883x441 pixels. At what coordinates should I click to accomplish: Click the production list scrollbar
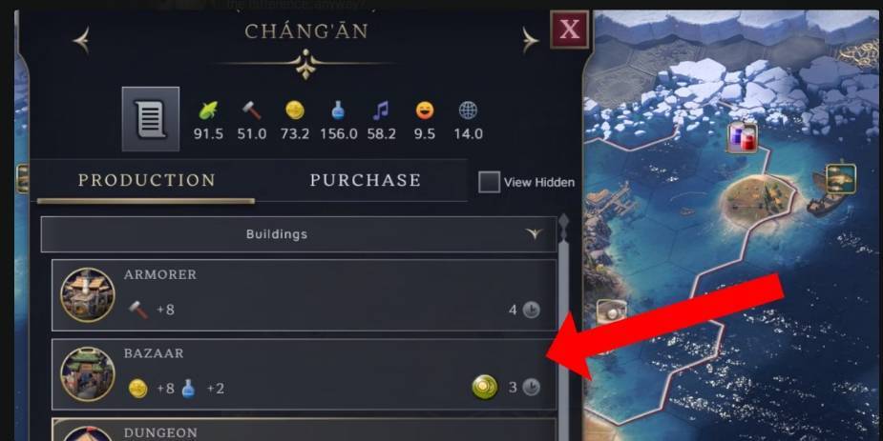point(563,329)
